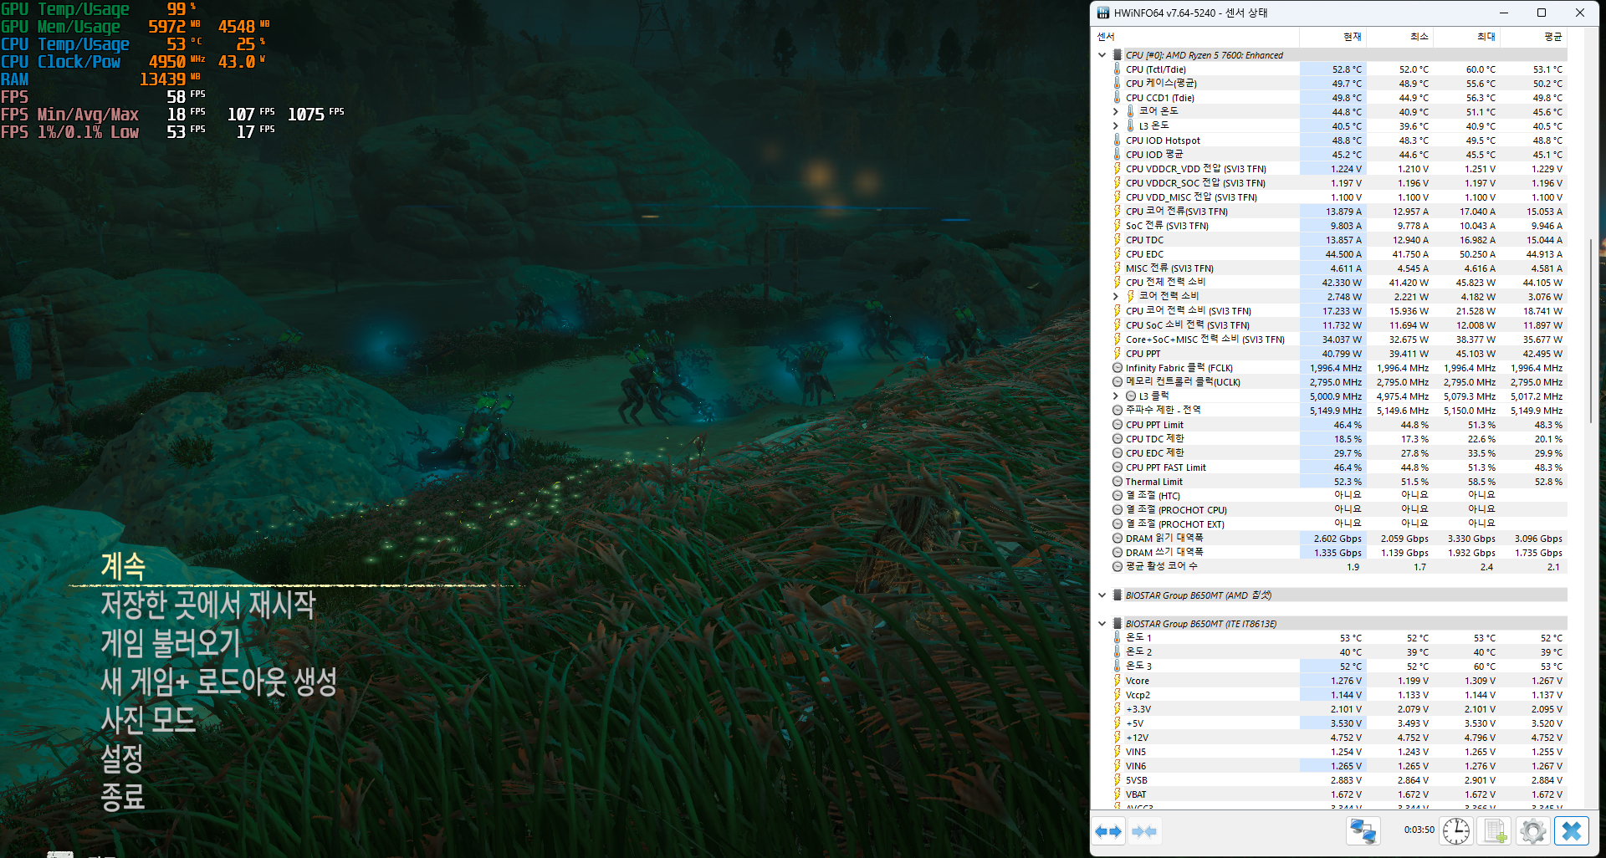Click the lightning bolt icon beside CPU EDC
Image resolution: width=1606 pixels, height=858 pixels.
pyautogui.click(x=1117, y=254)
